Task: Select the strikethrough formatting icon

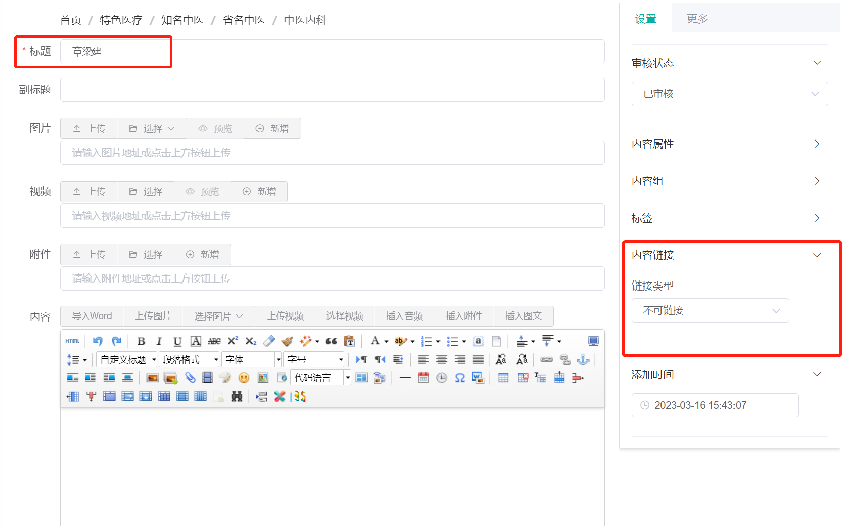Action: tap(213, 341)
